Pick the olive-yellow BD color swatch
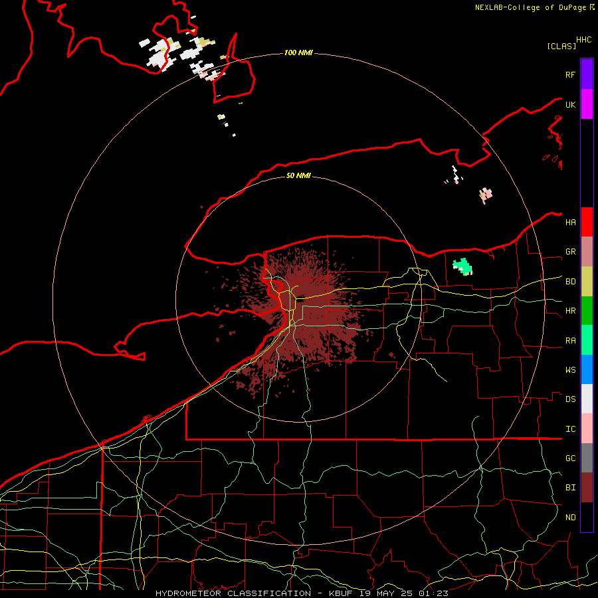Viewport: 598px width, 598px height. pyautogui.click(x=587, y=282)
